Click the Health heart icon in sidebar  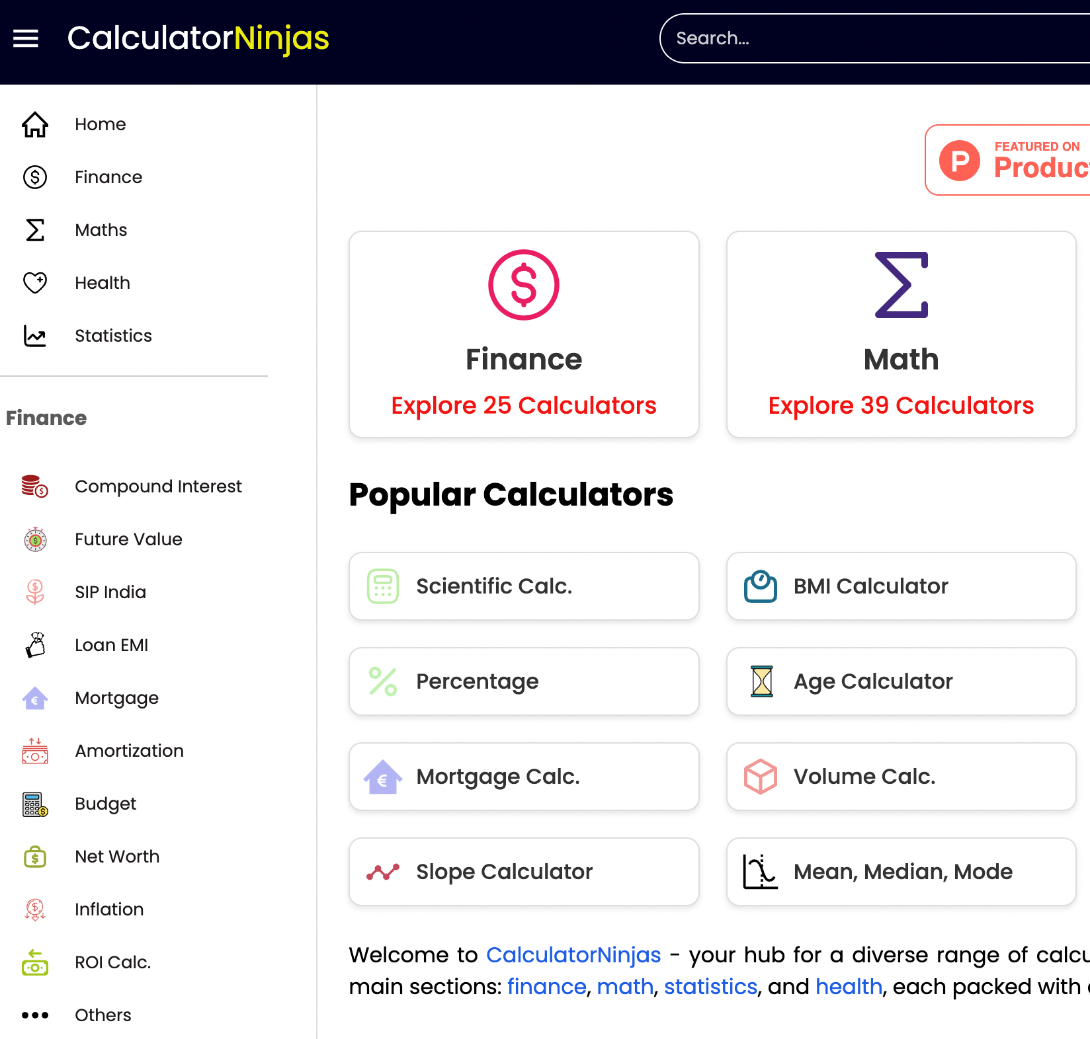pyautogui.click(x=35, y=283)
